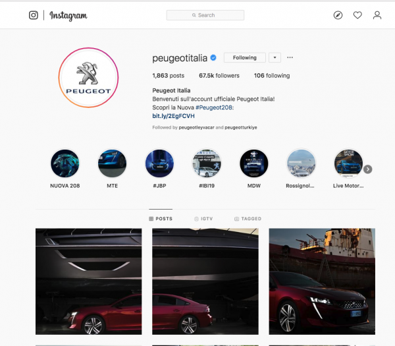Select the POSTS tab
Screen dimensions: 395x346
(161, 219)
